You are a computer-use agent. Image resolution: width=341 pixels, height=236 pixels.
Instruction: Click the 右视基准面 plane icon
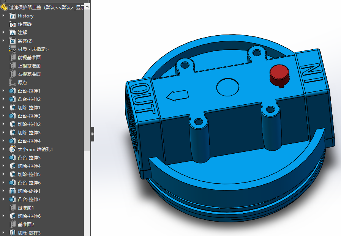(x=13, y=74)
